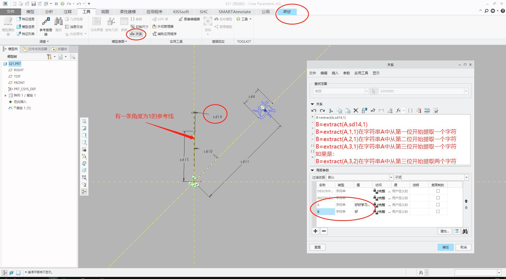Expand 模型意图 group dropdown
This screenshot has height=279, width=506.
pos(119,41)
